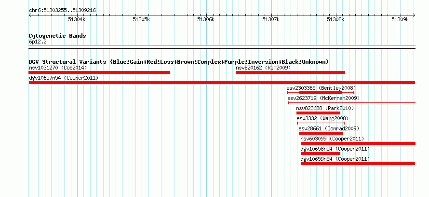Open dgv10659n54 (Cooper2011) variant label

point(335,159)
